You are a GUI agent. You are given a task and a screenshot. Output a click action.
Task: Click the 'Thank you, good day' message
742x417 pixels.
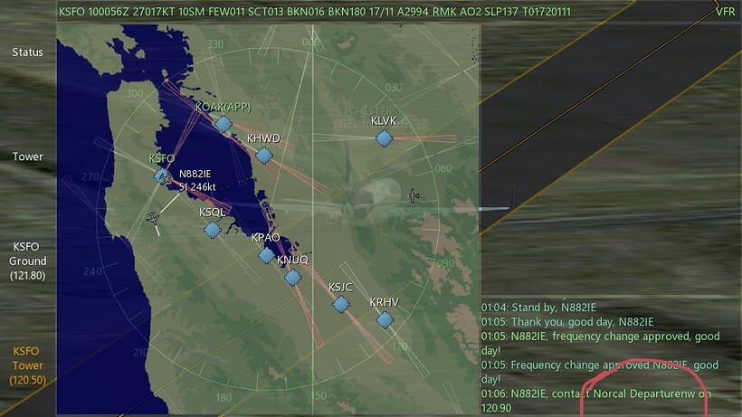pos(567,322)
